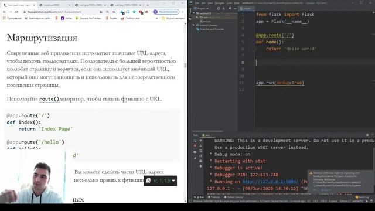Clear console with trash icon

pyautogui.click(x=200, y=166)
